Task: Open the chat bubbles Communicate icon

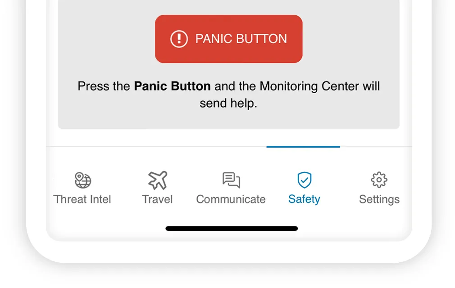Action: (x=231, y=180)
